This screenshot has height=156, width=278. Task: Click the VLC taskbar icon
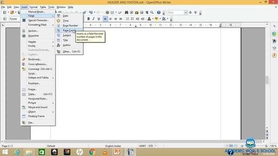(x=105, y=152)
